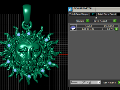The image size is (120, 90).
Task: Select the round gem thumbnail in report
Action: (73, 27)
